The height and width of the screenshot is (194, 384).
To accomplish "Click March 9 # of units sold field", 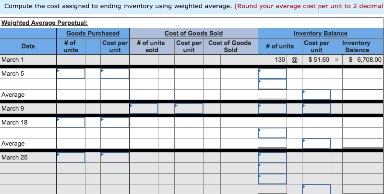I will [x=144, y=108].
